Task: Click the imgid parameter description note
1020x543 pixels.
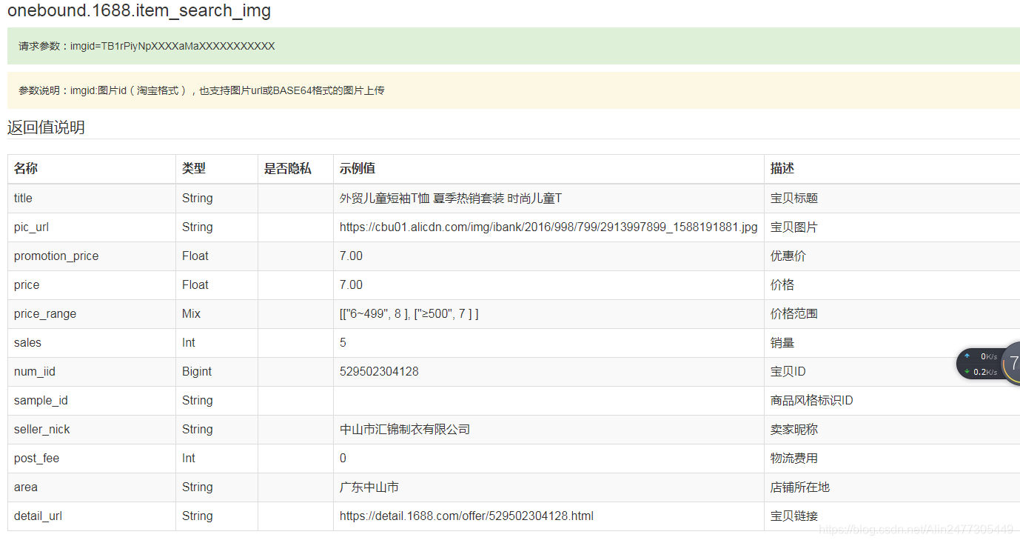Action: click(201, 90)
